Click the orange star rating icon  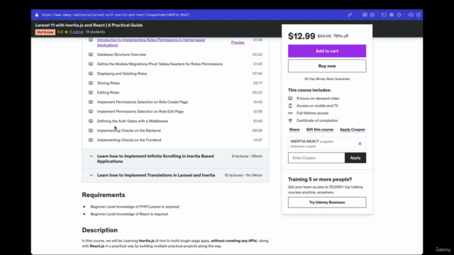click(66, 32)
